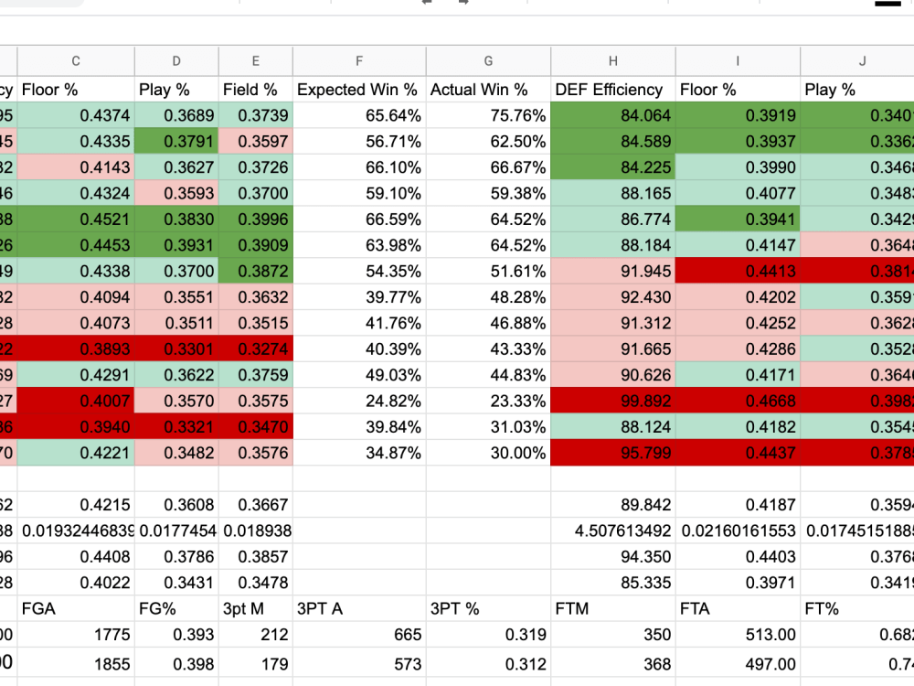
Task: Select the cell containing 0.3593
Action: click(176, 193)
